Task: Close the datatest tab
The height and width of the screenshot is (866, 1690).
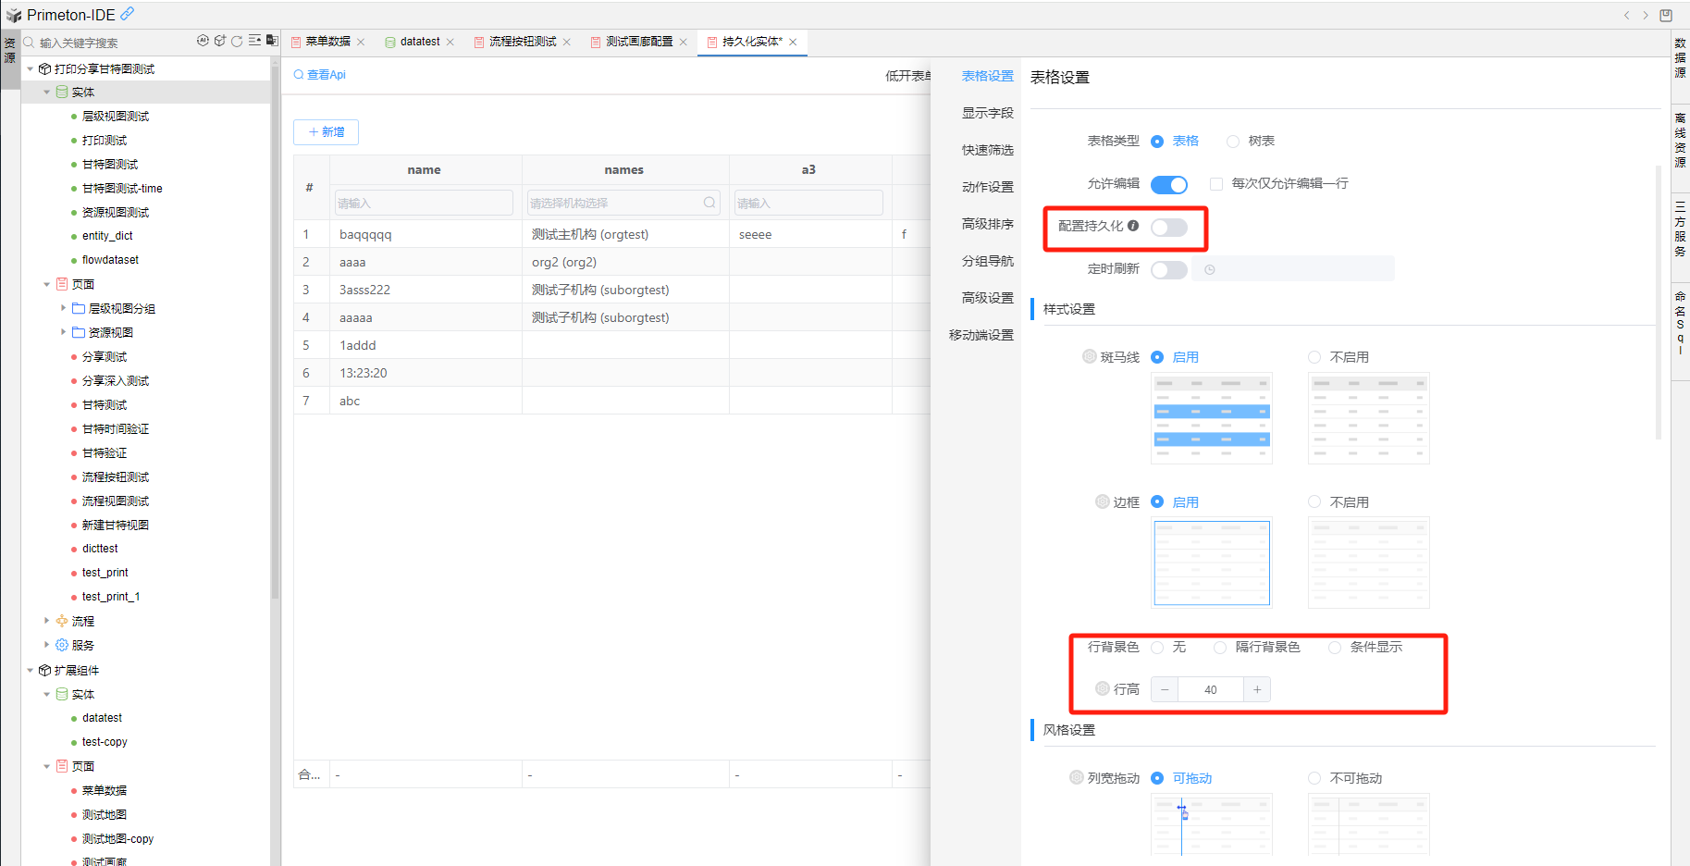Action: click(450, 42)
